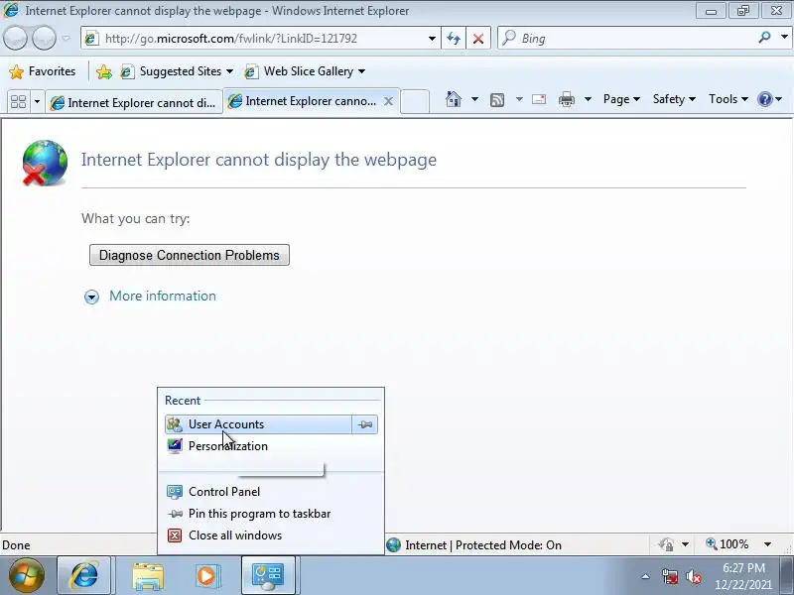
Task: Click the Back navigation button
Action: [x=15, y=38]
